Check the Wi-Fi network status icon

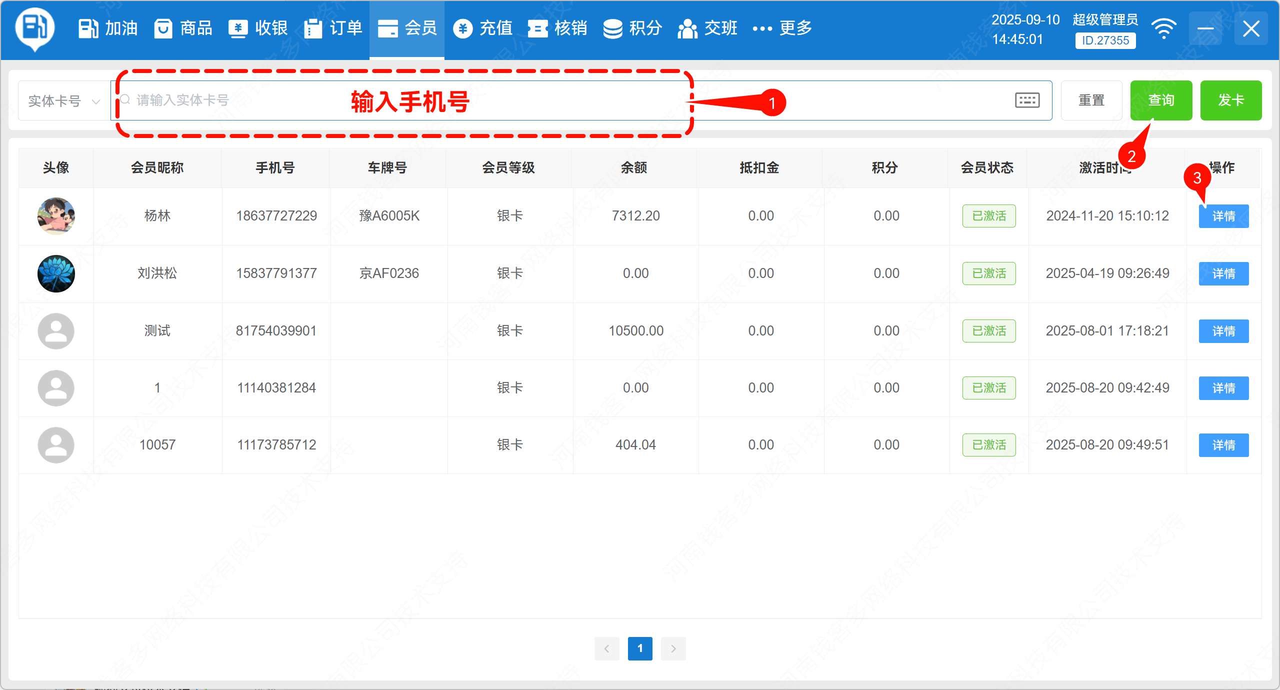[1163, 28]
